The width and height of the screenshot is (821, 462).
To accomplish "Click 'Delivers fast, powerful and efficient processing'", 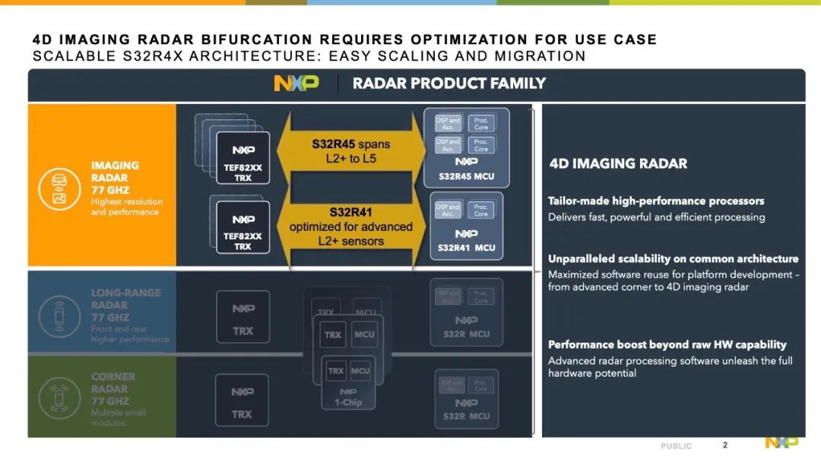I will [657, 217].
